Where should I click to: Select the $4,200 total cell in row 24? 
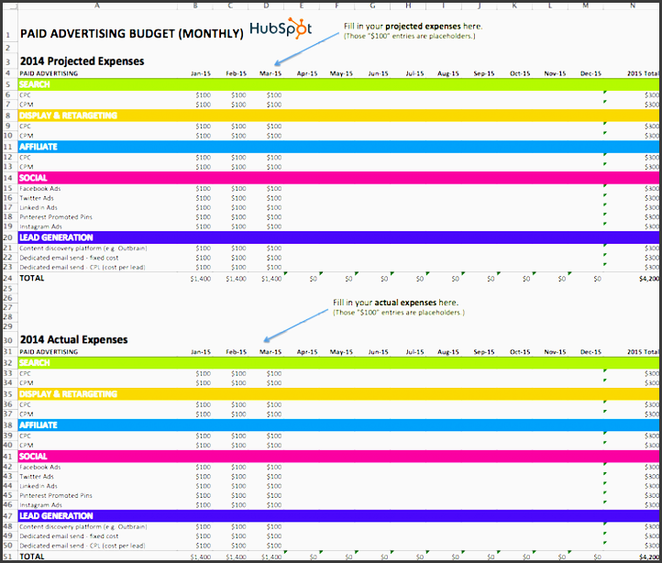[647, 277]
